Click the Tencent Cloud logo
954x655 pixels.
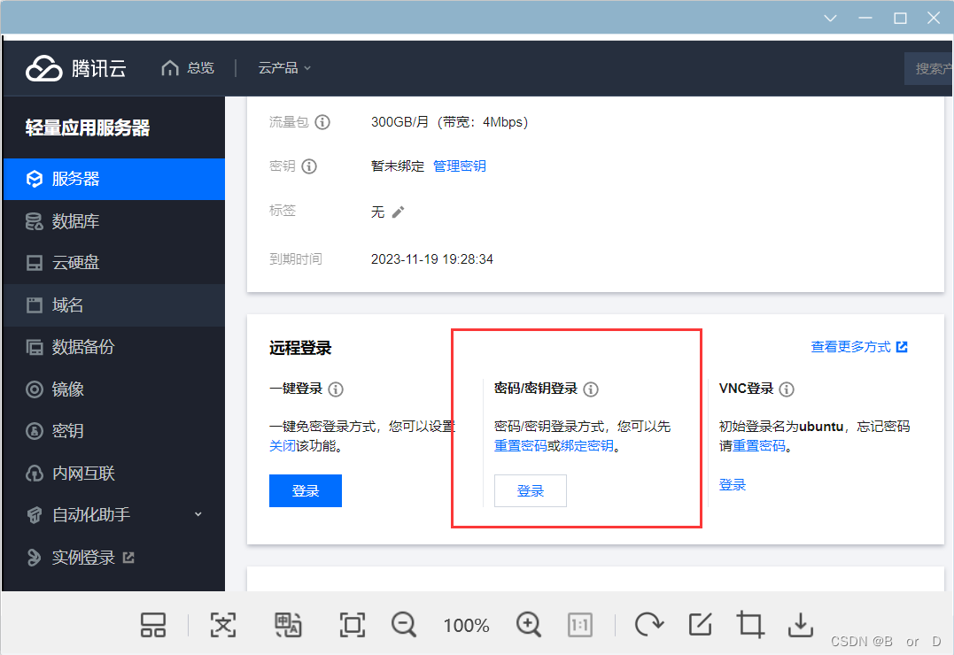(x=75, y=68)
